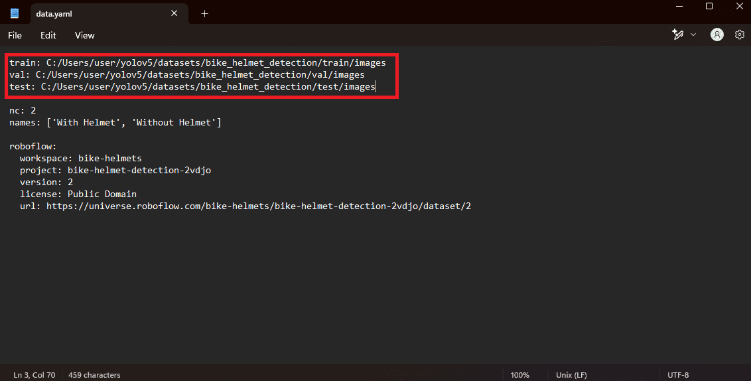Click the Unix (LF) line ending indicator
The width and height of the screenshot is (751, 381).
click(571, 375)
